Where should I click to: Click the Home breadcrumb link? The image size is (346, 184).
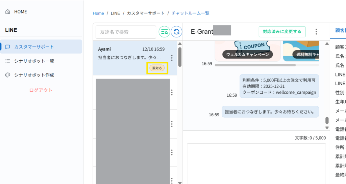[x=98, y=13]
